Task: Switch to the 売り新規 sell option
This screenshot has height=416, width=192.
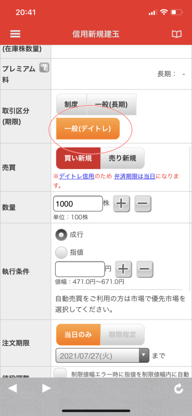Action: click(122, 158)
